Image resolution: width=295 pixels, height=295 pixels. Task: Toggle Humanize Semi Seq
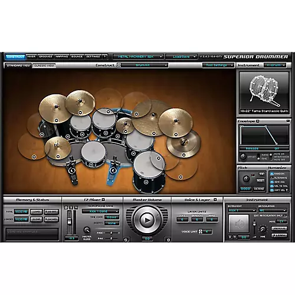coord(272,182)
